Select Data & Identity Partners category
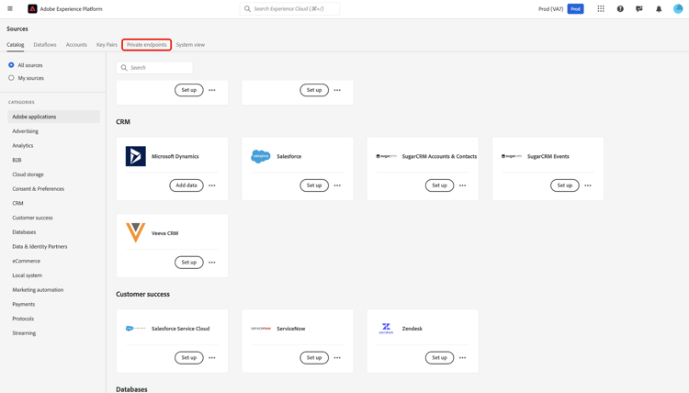The height and width of the screenshot is (393, 689). point(40,246)
